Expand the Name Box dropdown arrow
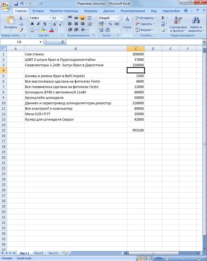This screenshot has width=207, height=261. coord(40,42)
